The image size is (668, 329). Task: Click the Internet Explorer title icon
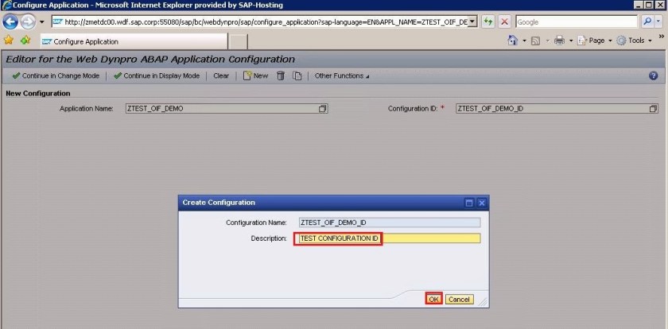point(7,5)
